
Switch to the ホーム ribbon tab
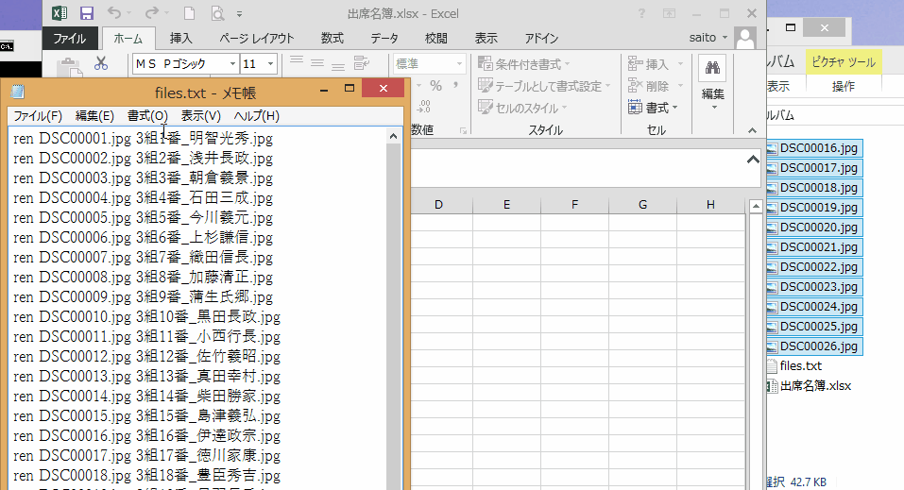click(x=128, y=38)
